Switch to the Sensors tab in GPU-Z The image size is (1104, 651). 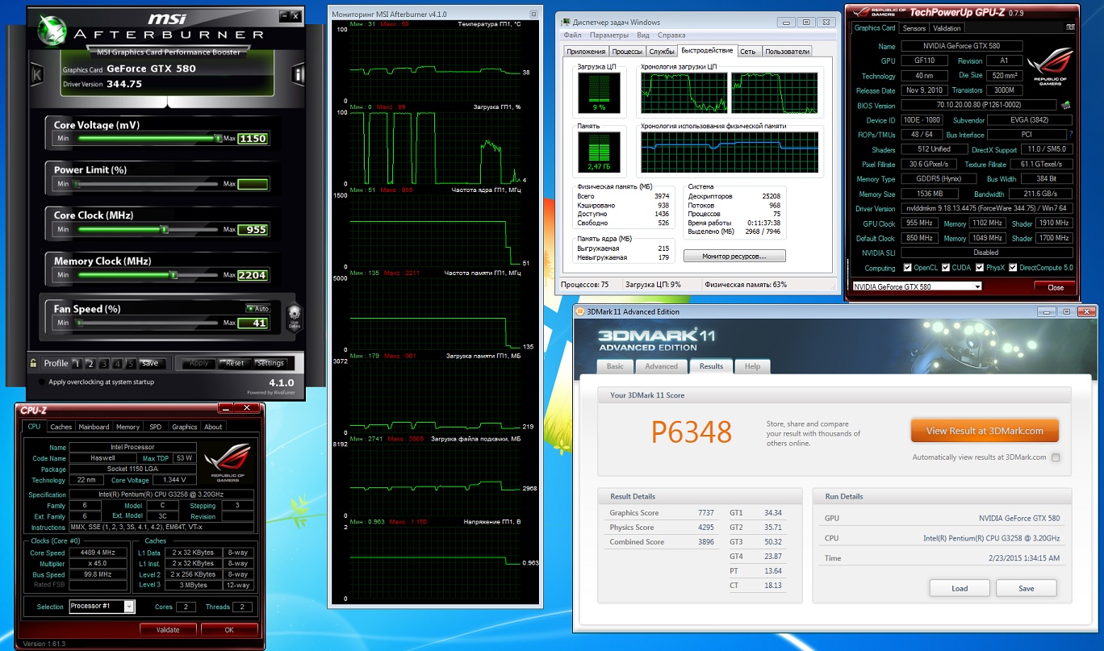pyautogui.click(x=914, y=28)
